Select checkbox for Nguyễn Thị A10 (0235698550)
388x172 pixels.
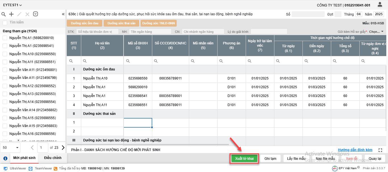[x=5, y=54]
